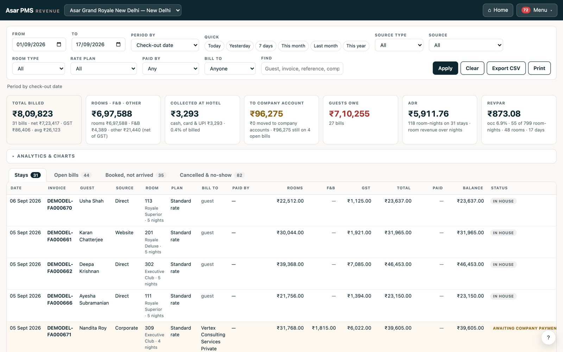This screenshot has height=352, width=563.
Task: Click the Clear filters button
Action: 472,68
